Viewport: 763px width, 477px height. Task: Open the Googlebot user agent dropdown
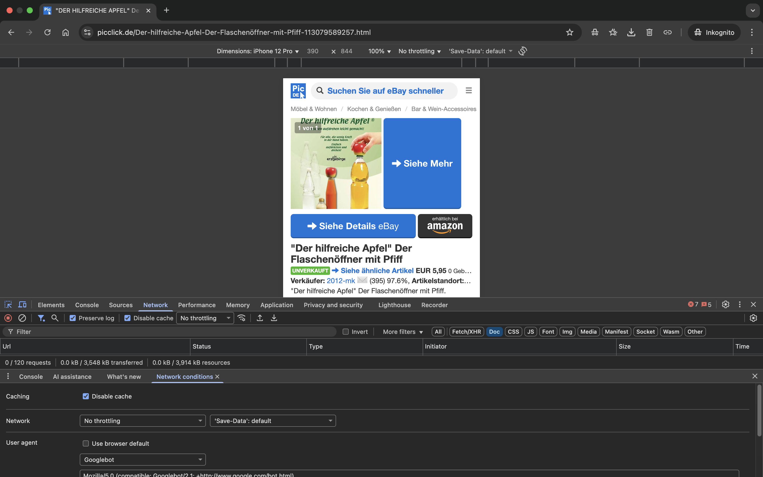point(142,459)
